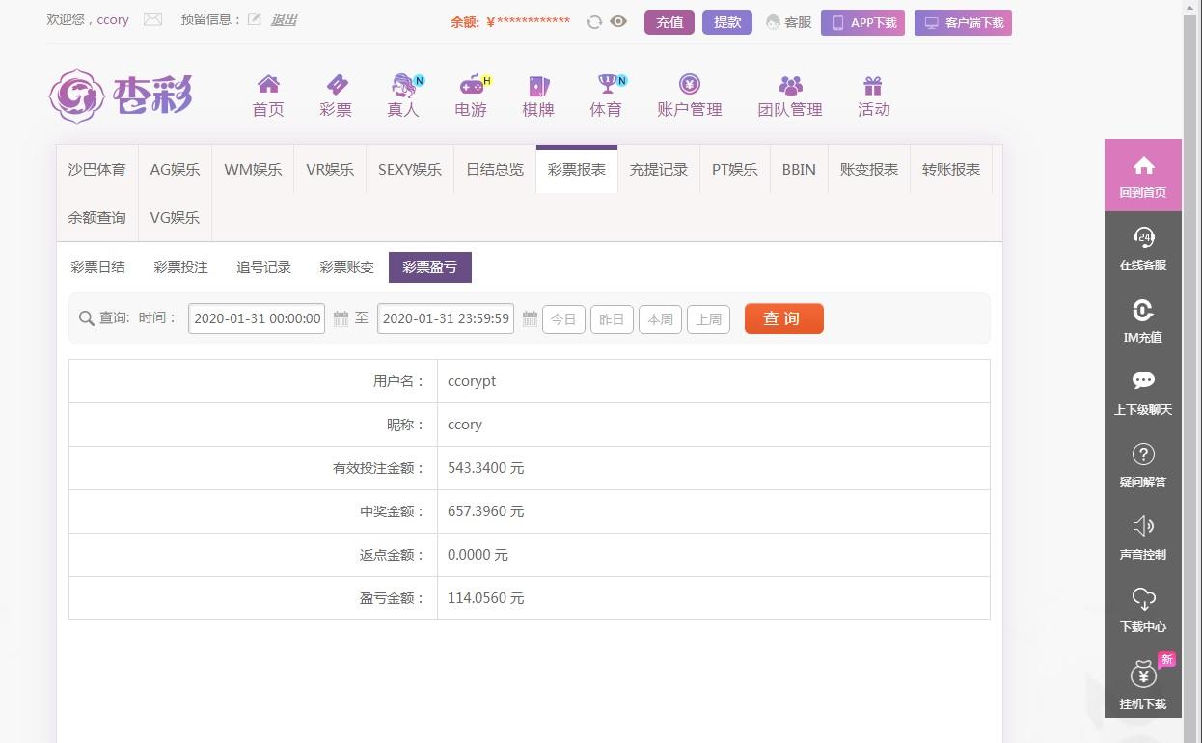Click the balance refresh icon

[594, 22]
